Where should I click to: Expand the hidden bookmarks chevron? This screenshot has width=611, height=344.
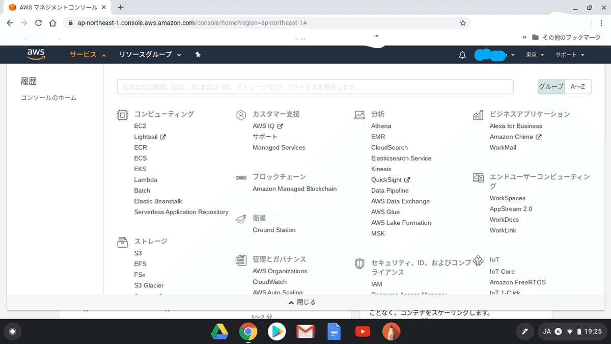524,37
